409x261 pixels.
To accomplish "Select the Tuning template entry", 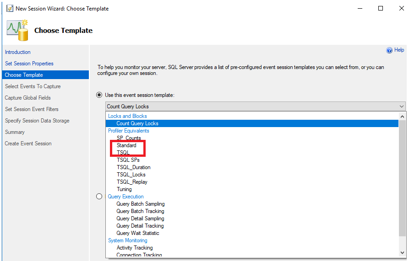I will [124, 189].
